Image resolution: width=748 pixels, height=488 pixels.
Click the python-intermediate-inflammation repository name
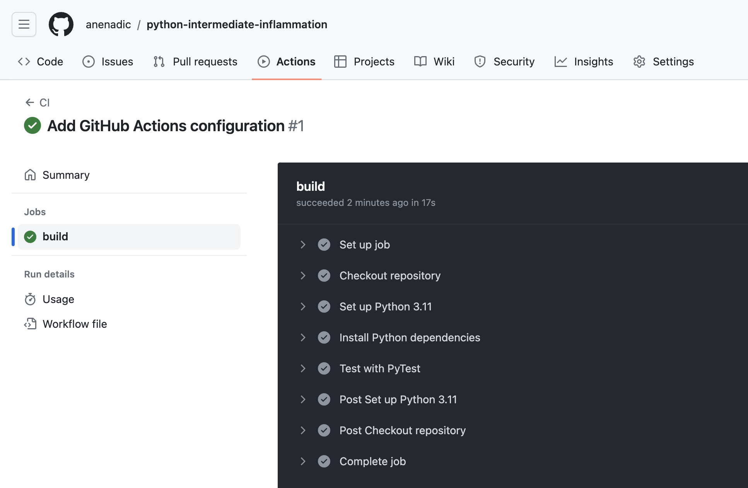pos(237,24)
